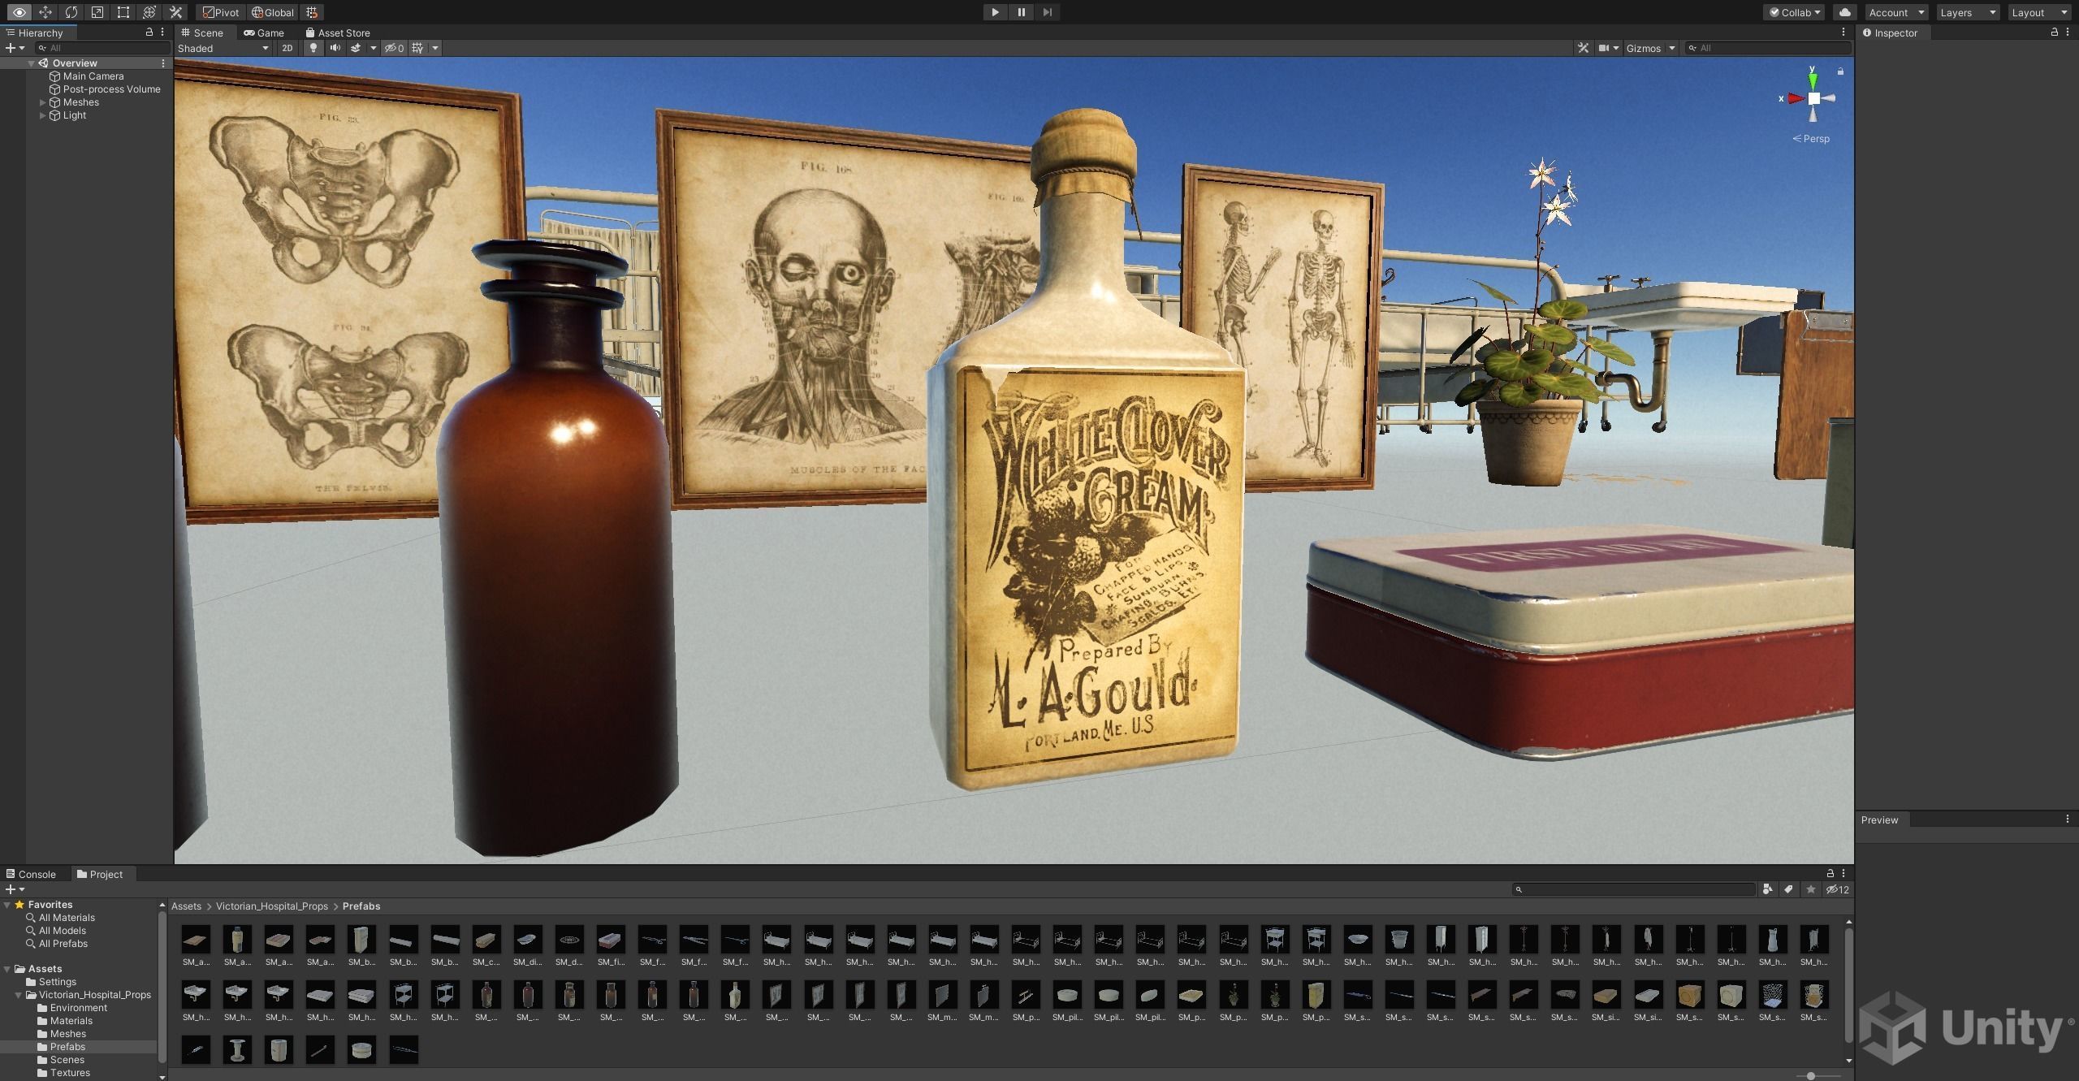This screenshot has width=2079, height=1081.
Task: Open the Asset Store tab
Action: tap(338, 32)
